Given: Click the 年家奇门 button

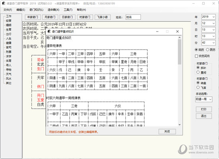Looking at the screenshot, I should (x=33, y=17).
